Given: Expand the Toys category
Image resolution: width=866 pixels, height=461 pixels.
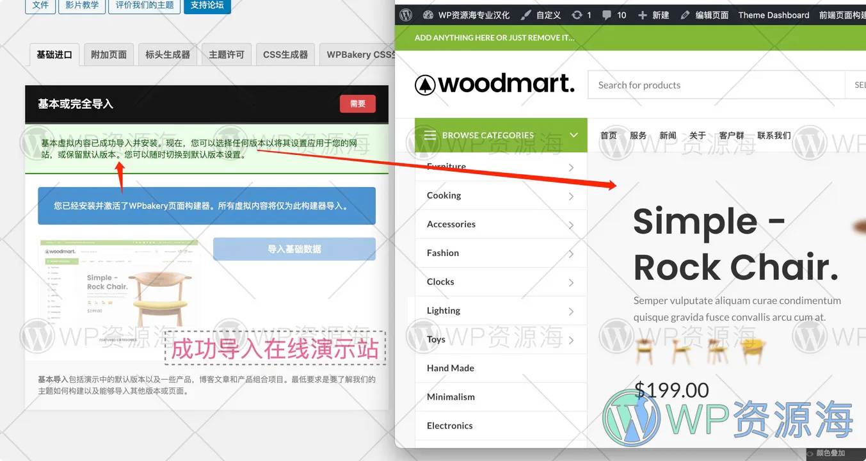Looking at the screenshot, I should (573, 339).
